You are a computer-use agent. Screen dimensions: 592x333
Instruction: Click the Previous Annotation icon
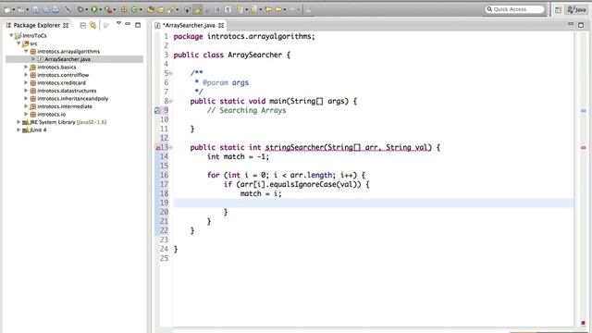click(x=253, y=9)
